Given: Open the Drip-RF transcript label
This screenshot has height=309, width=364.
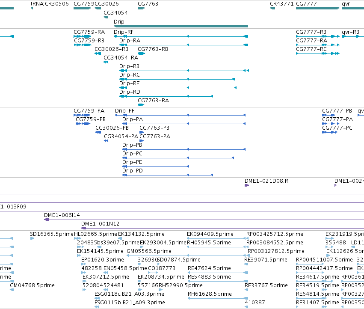Looking at the screenshot, I should tap(124, 32).
